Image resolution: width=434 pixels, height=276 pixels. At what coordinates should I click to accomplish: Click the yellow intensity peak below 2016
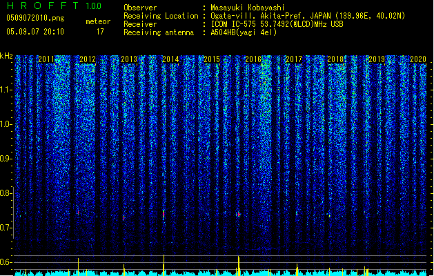coord(239,266)
